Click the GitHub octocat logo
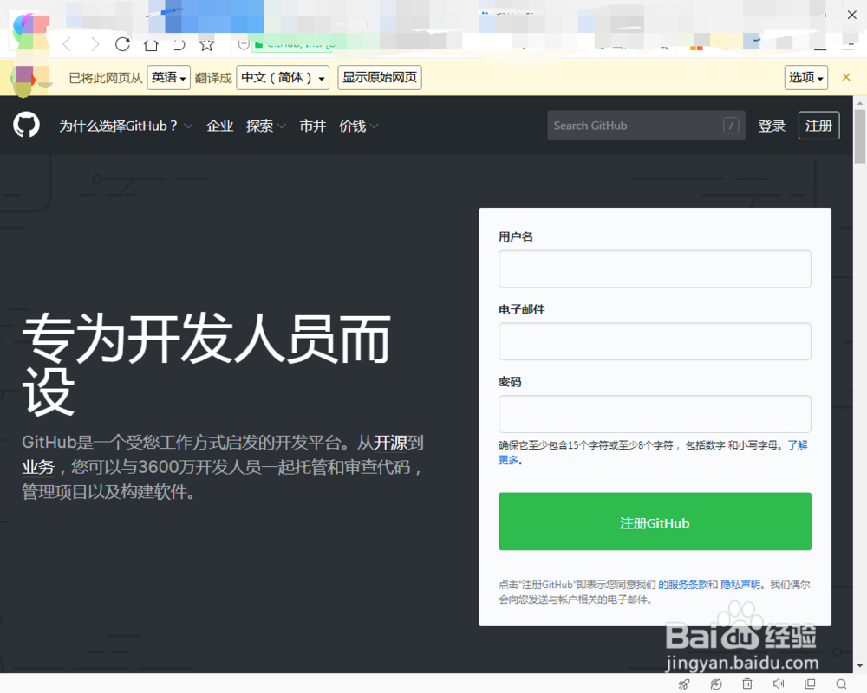 27,125
